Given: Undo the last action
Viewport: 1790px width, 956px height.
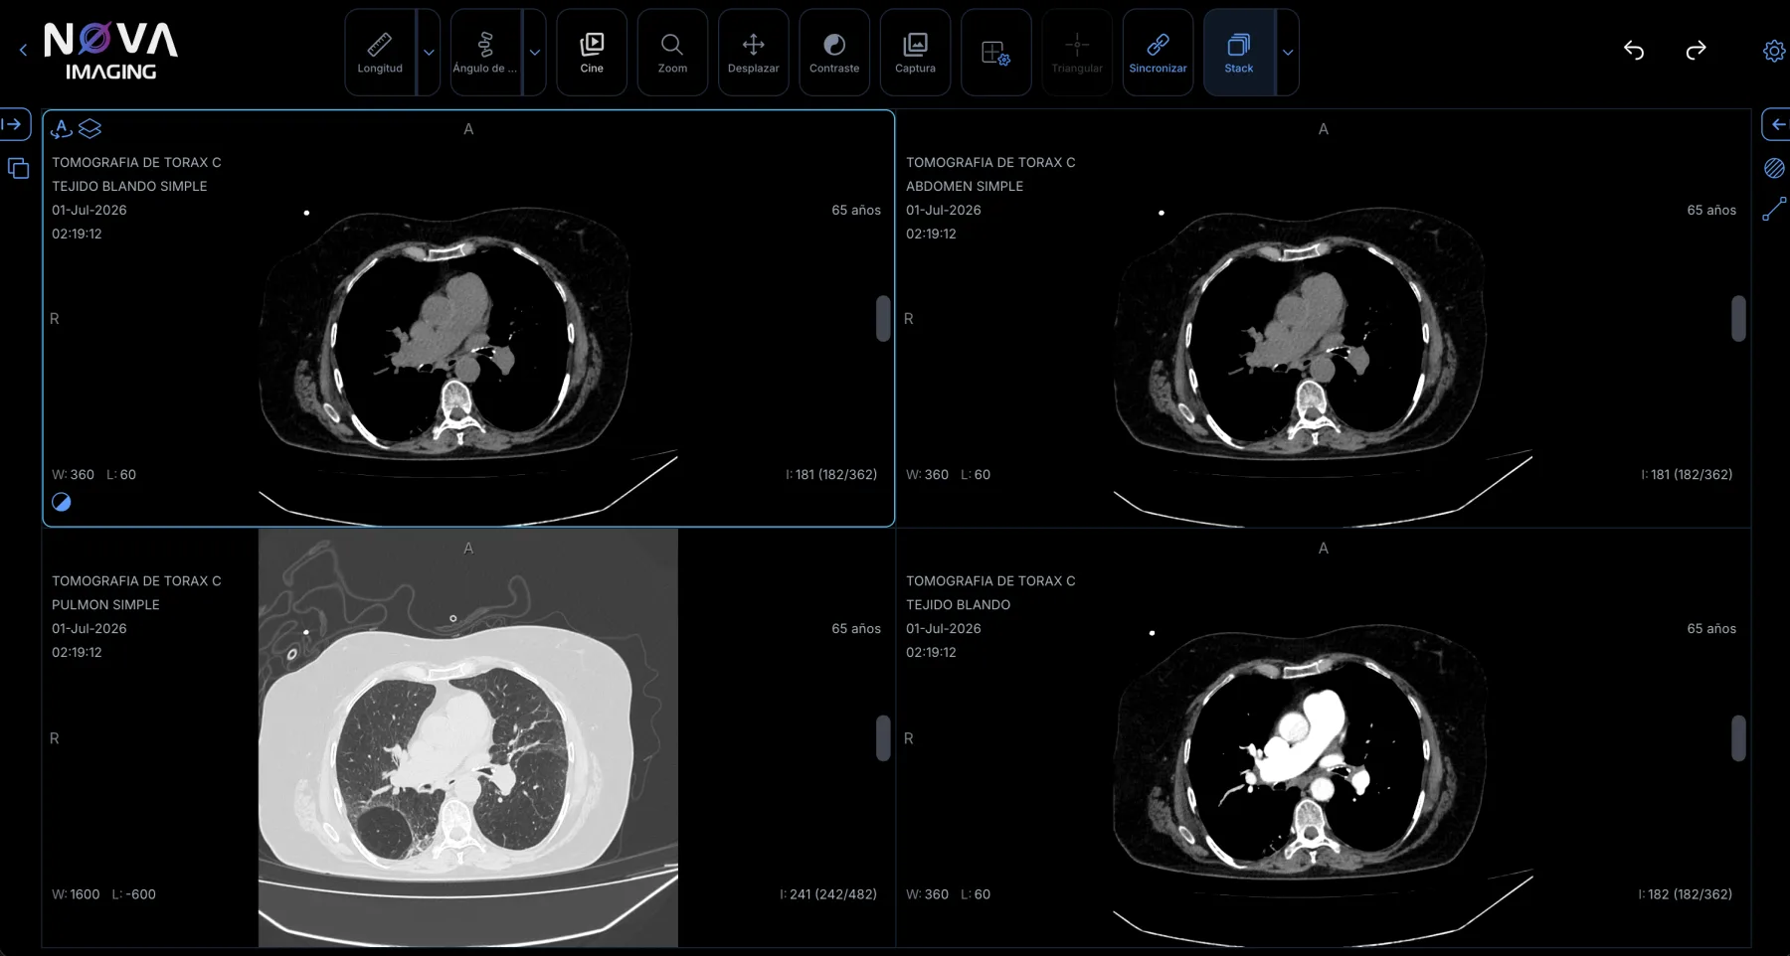Looking at the screenshot, I should [1634, 50].
